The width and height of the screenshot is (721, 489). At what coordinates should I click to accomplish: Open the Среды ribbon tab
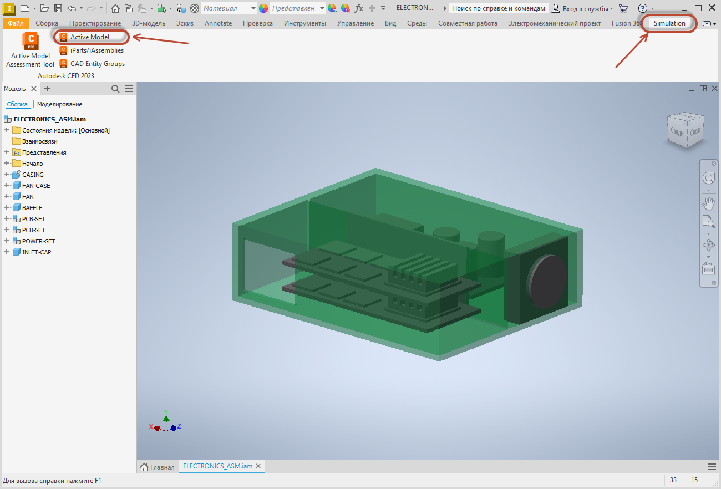(417, 23)
